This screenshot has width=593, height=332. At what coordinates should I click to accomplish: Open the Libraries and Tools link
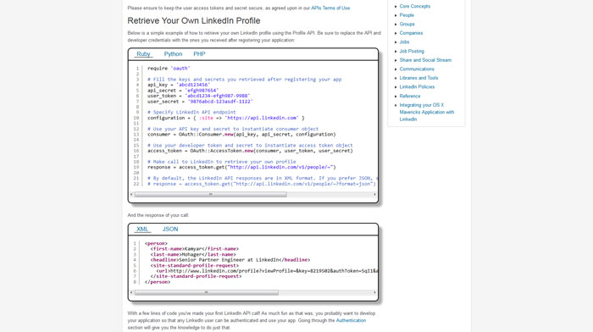[x=418, y=78]
